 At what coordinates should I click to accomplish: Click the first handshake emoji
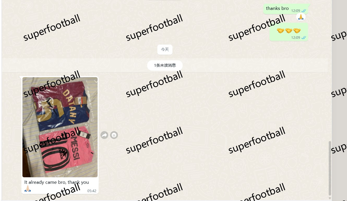point(280,31)
